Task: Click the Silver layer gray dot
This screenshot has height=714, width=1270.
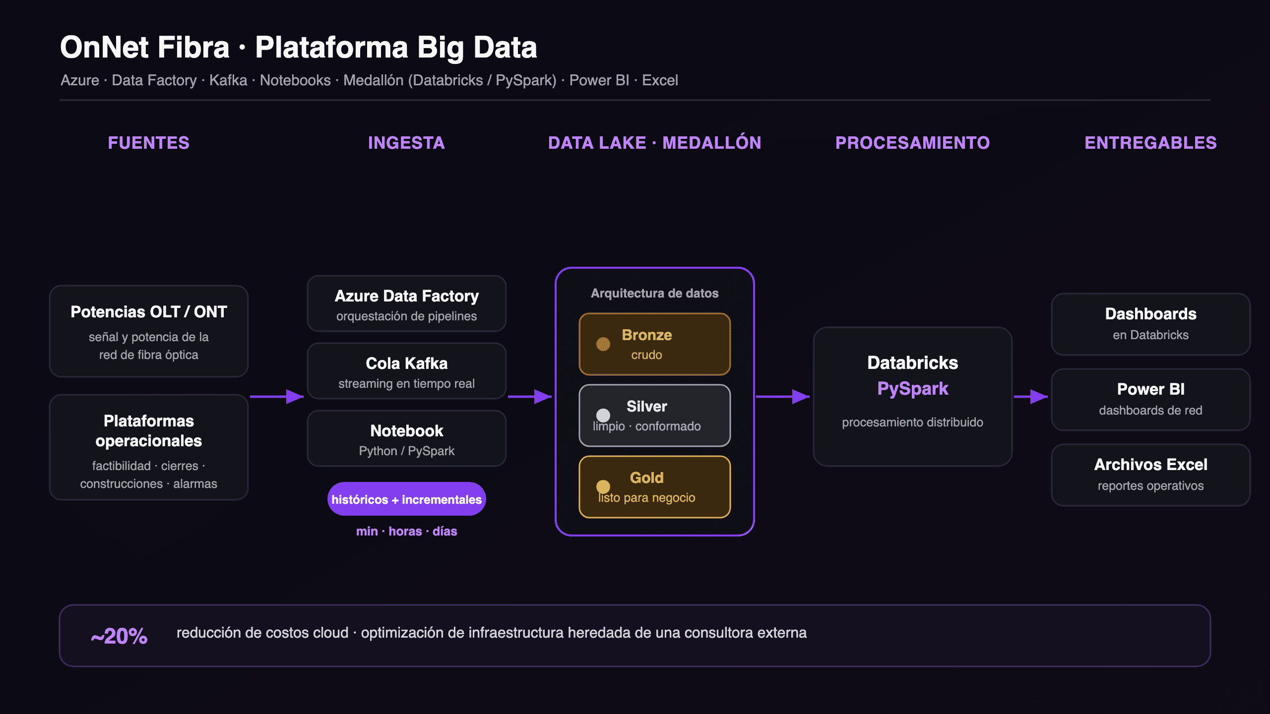Action: 603,416
